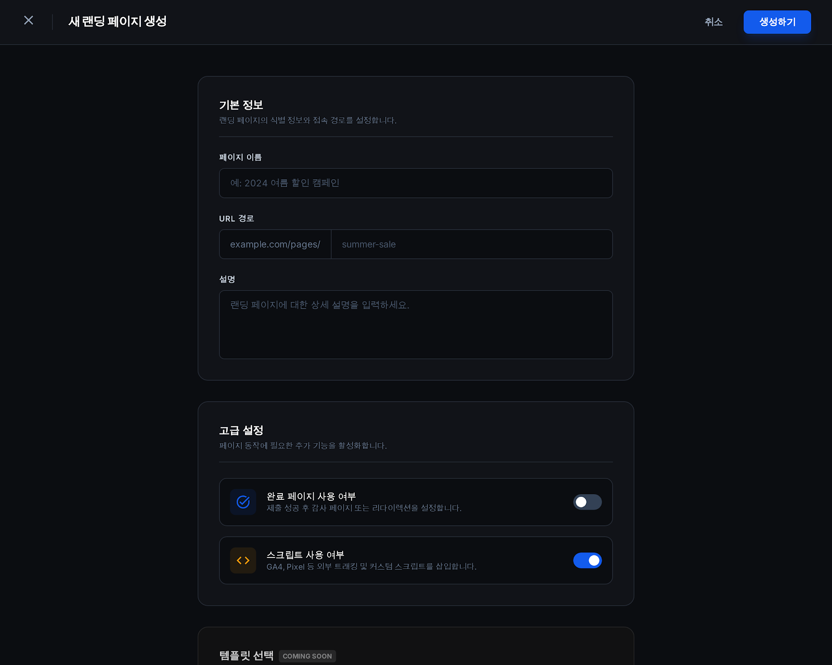Click the URL 경로 field label
The width and height of the screenshot is (832, 665).
pyautogui.click(x=236, y=219)
